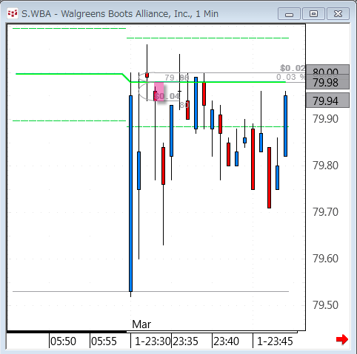Click the $0.04 measurement label

tap(167, 96)
